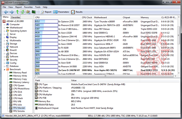Expand the Software tree node
182x119 pixels.
click(4, 57)
